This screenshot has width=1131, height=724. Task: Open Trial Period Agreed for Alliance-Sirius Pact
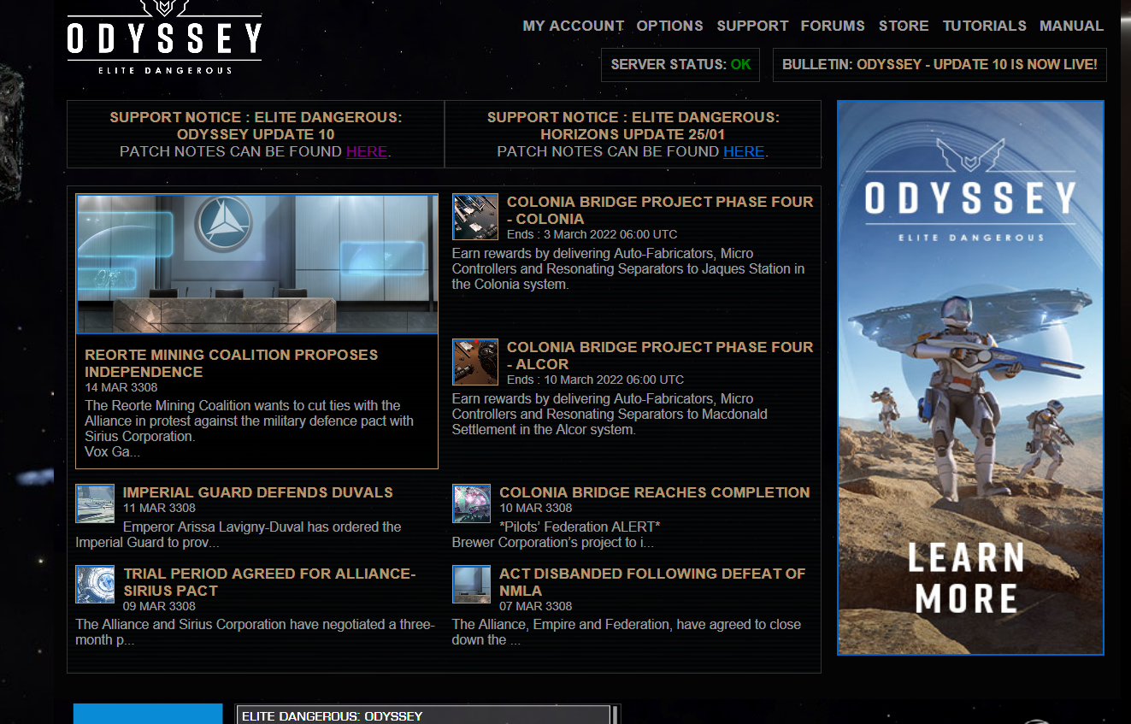269,582
